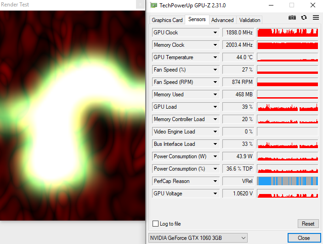Open the PerfCap Reason dropdown

(215, 181)
